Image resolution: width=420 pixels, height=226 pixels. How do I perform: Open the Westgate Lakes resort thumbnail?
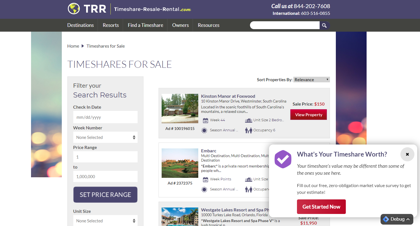pos(180,217)
